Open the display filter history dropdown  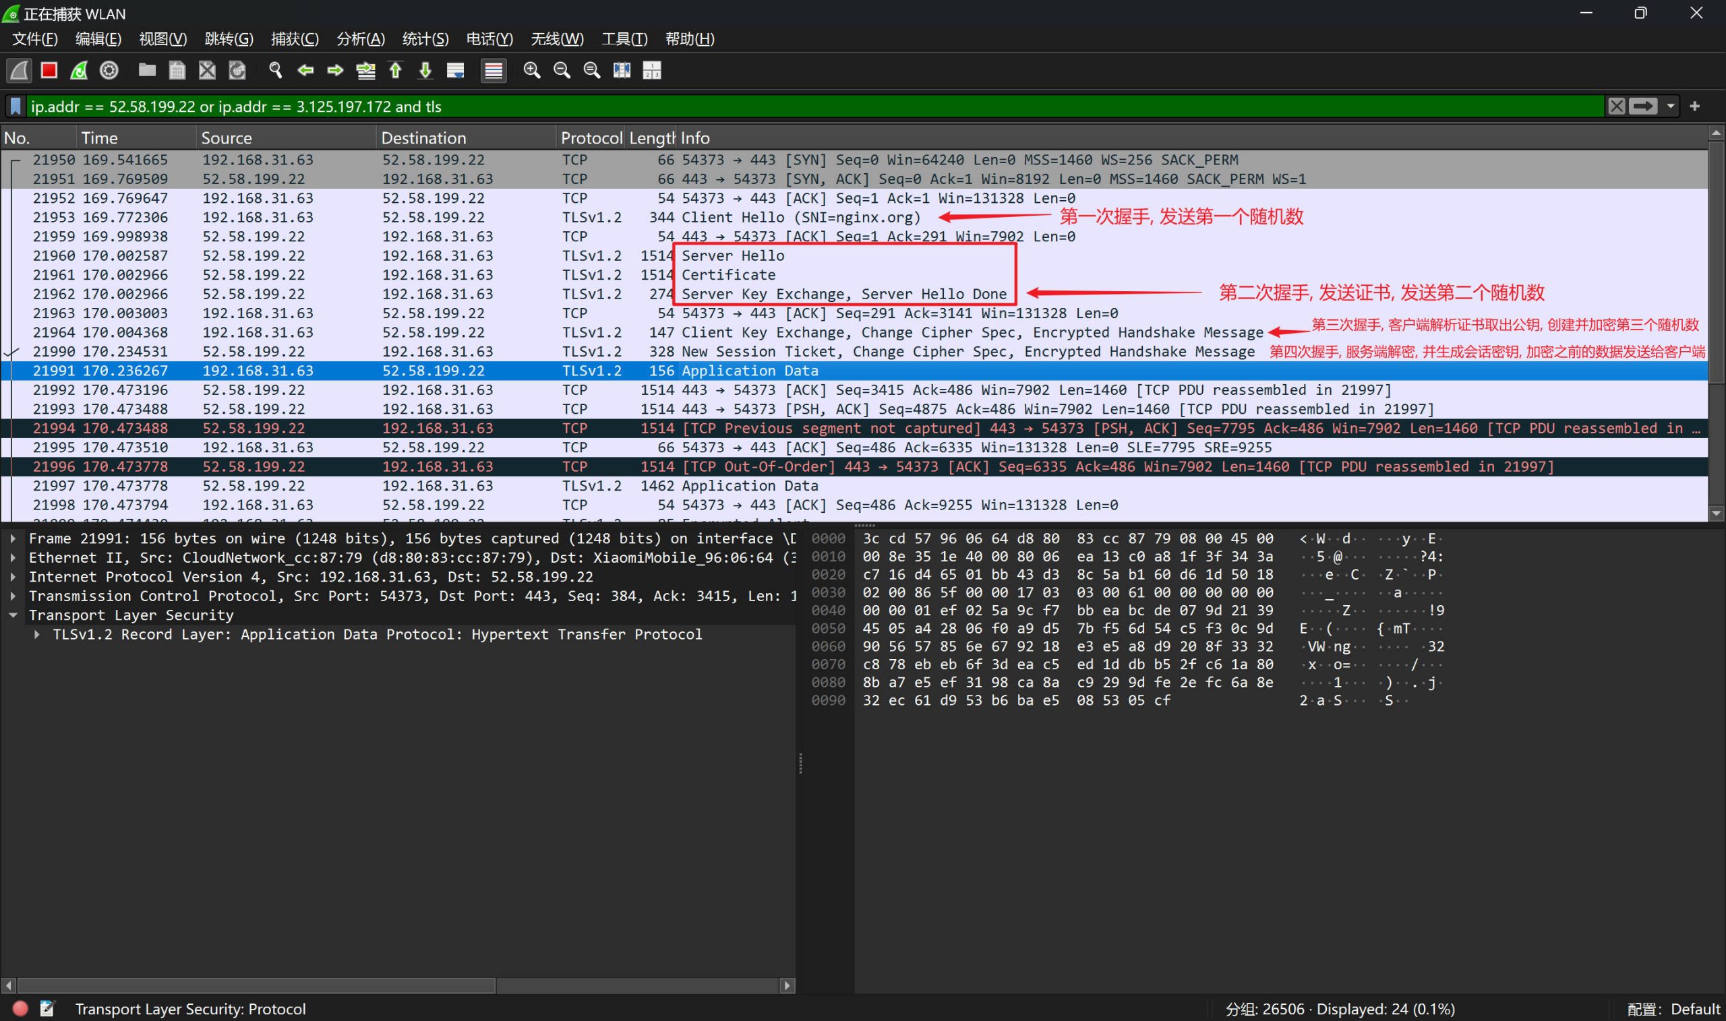click(1670, 106)
